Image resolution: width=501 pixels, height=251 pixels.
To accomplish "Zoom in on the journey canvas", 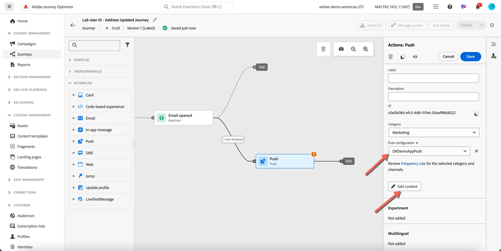I will click(x=366, y=49).
